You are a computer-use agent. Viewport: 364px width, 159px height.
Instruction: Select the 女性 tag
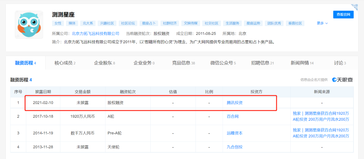click(x=58, y=23)
